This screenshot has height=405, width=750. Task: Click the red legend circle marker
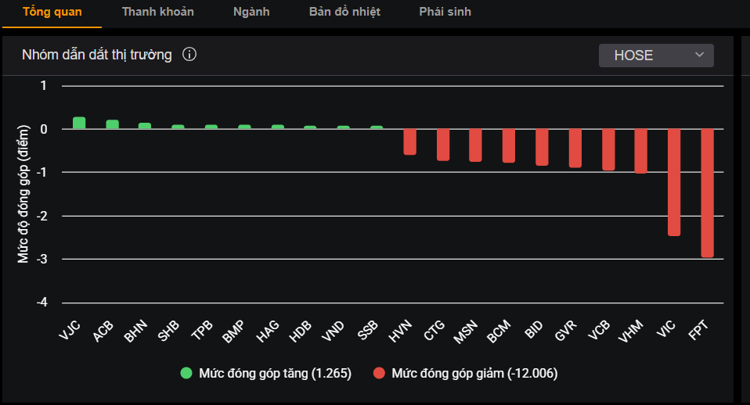(379, 374)
